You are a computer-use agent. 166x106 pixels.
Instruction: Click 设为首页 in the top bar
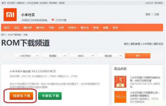[x=11, y=3]
